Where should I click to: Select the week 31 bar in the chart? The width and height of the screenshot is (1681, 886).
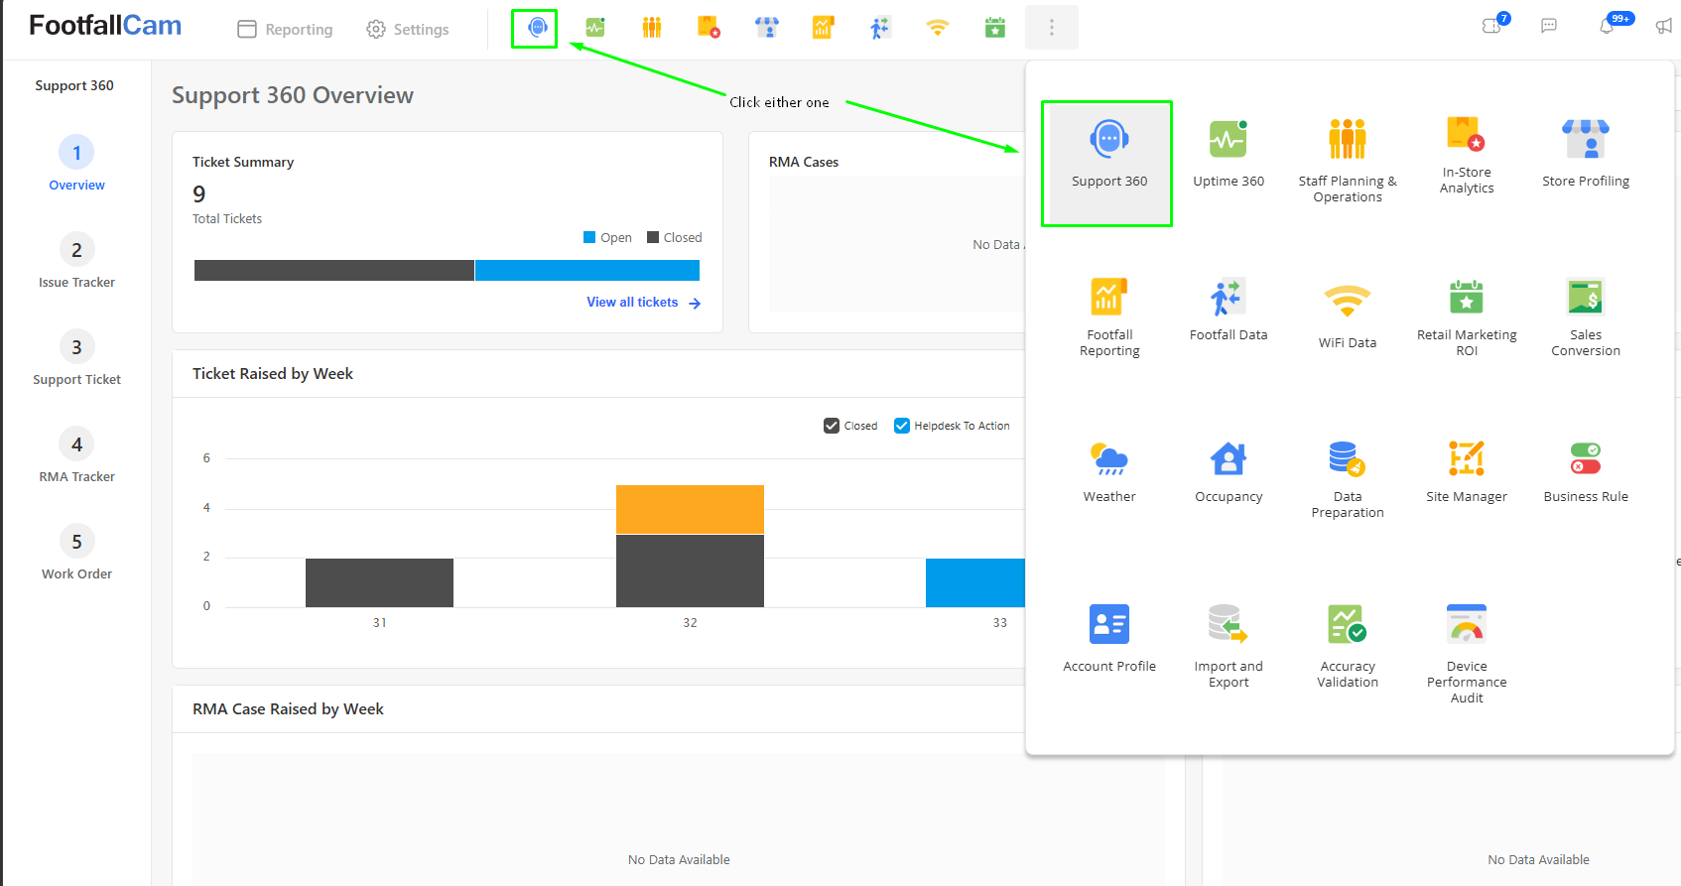(x=379, y=582)
